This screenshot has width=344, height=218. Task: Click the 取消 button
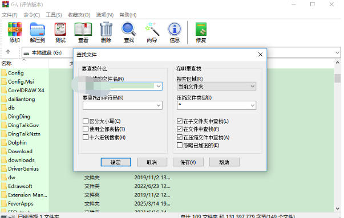coord(152,162)
